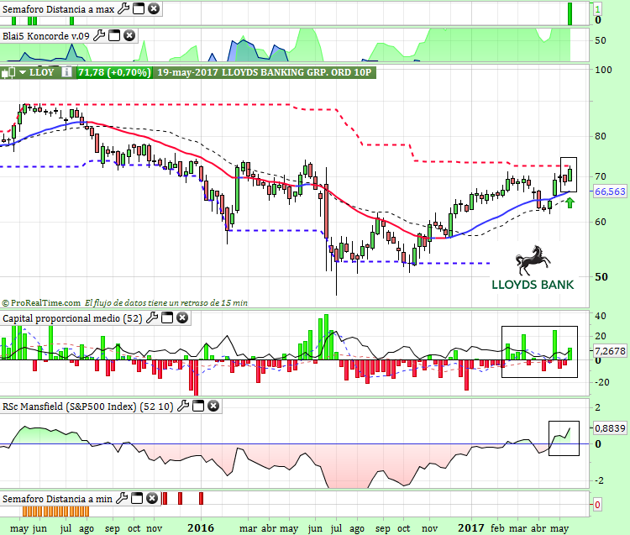The width and height of the screenshot is (630, 535).
Task: Close the Semaforo Distancia a min indicator
Action: coord(151,498)
